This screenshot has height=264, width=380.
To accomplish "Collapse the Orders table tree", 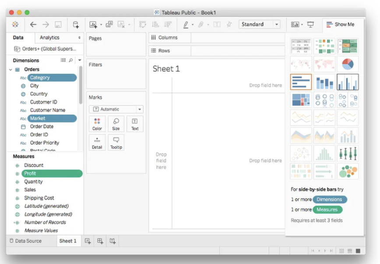I will tap(11, 69).
